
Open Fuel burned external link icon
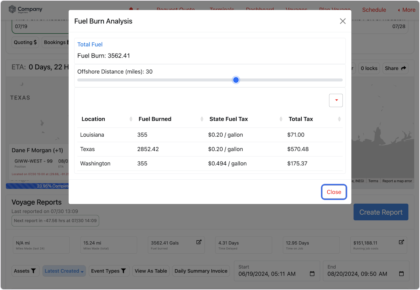point(199,242)
